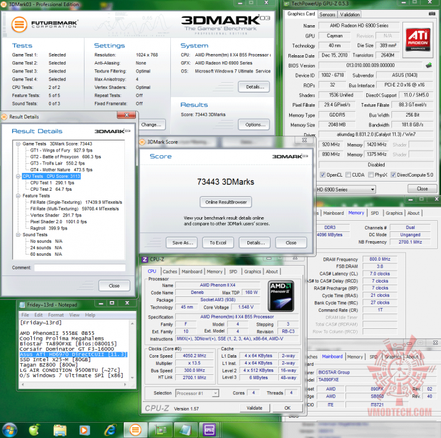
Task: Open the Notepad Help menu
Action: coord(90,315)
